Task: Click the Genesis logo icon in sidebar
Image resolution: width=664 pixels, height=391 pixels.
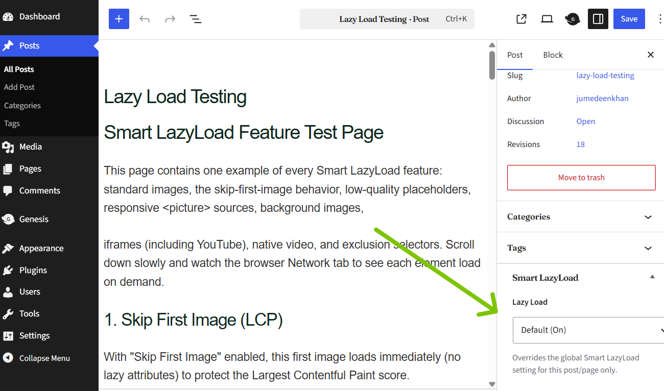Action: click(8, 219)
